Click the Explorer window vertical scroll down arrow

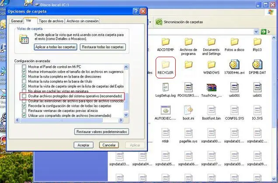point(274,179)
